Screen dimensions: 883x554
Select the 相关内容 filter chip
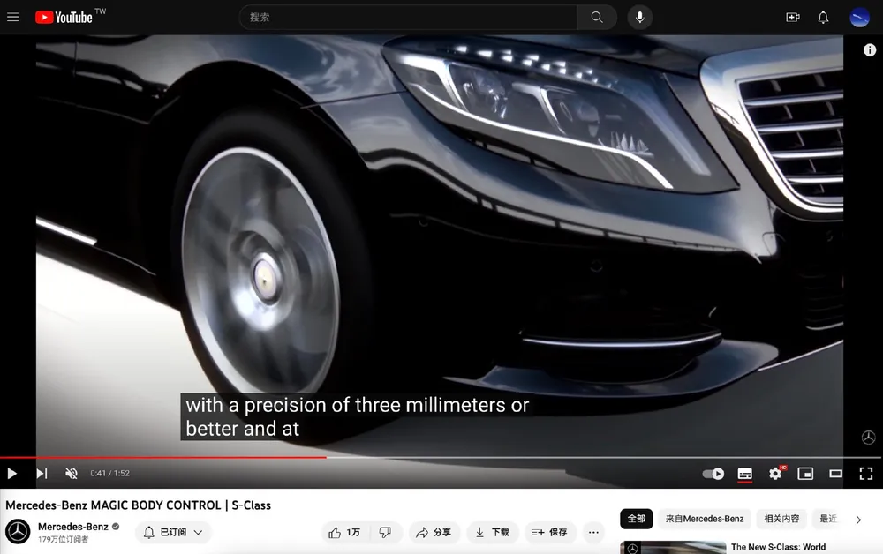781,519
